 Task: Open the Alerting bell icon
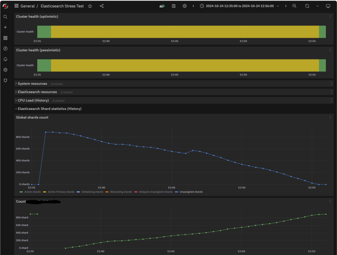[5, 59]
